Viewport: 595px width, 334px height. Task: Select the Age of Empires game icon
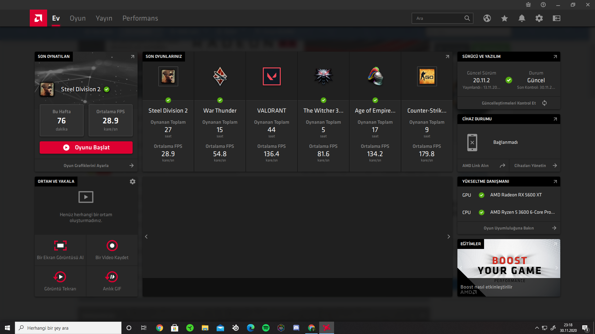point(375,76)
